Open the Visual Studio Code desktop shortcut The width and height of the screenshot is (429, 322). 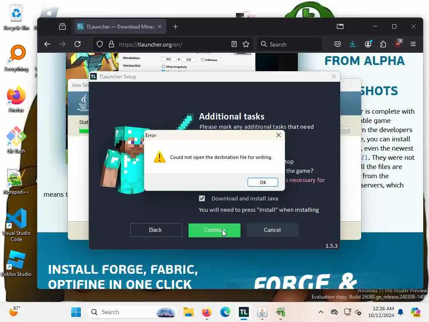point(16,225)
